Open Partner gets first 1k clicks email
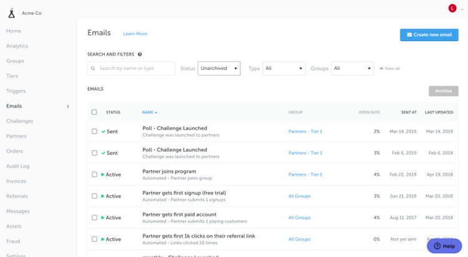This screenshot has height=257, width=468. click(x=199, y=236)
